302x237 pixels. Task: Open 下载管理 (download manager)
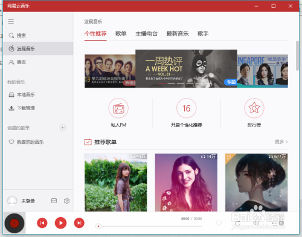click(38, 108)
